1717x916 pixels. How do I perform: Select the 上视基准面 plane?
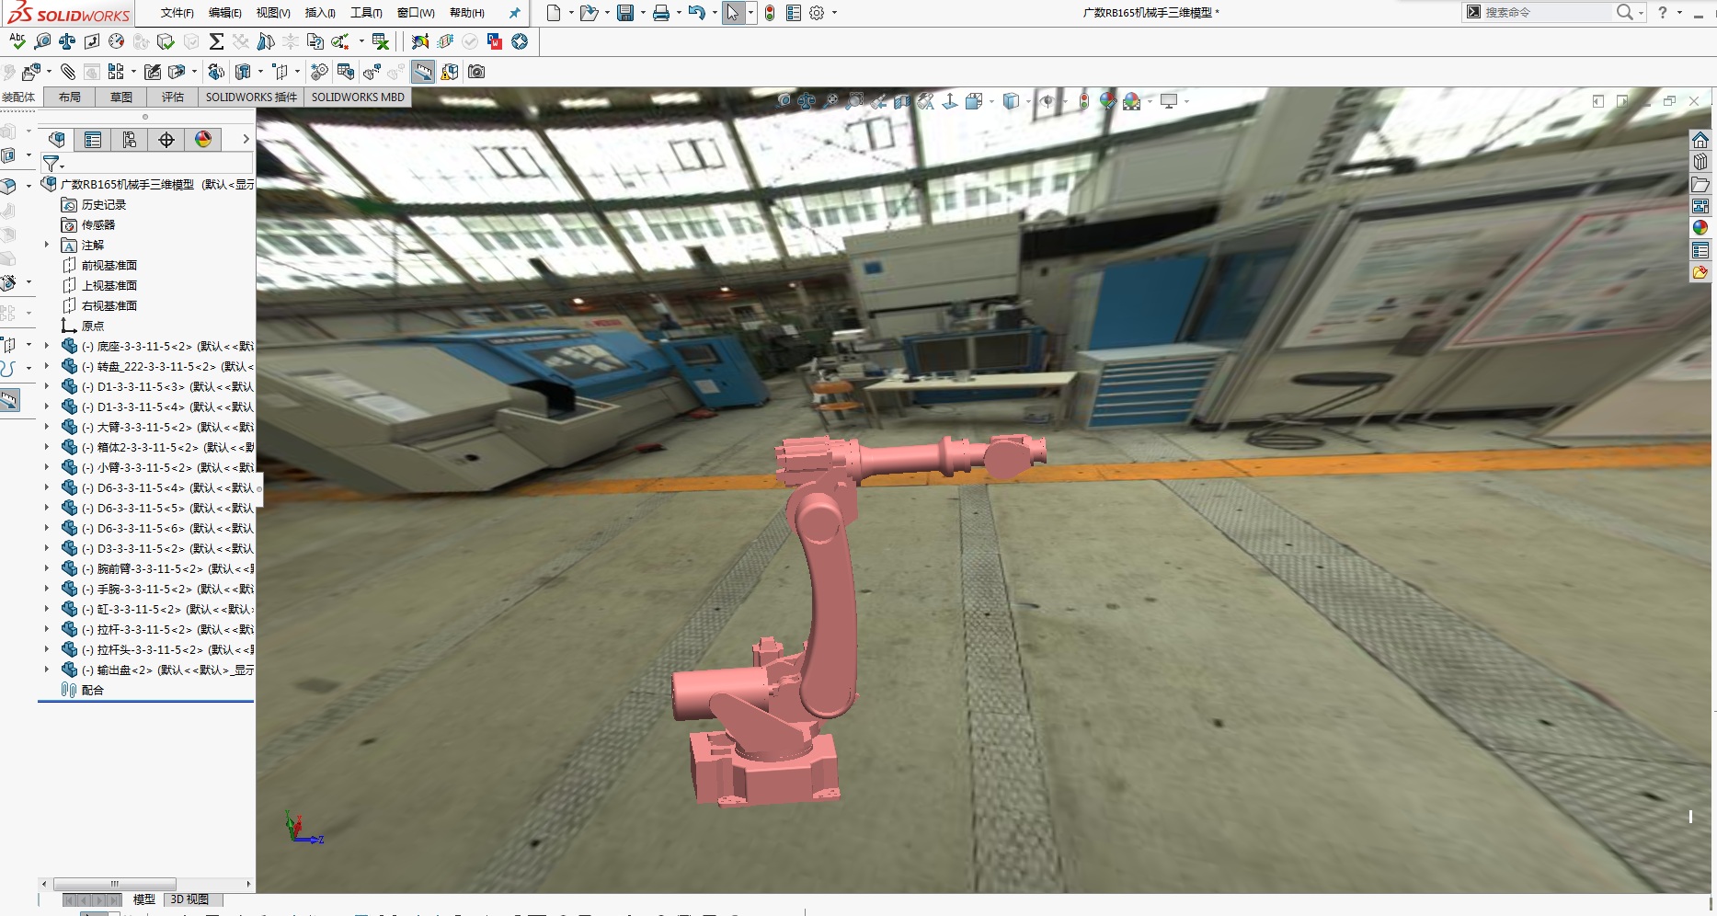click(99, 285)
